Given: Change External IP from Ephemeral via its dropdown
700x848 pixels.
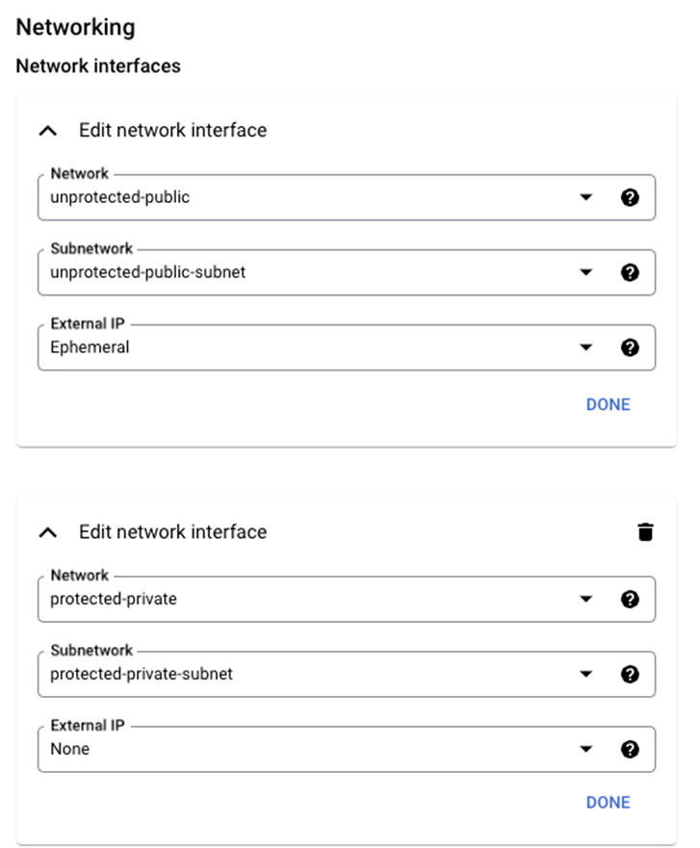Looking at the screenshot, I should 588,346.
